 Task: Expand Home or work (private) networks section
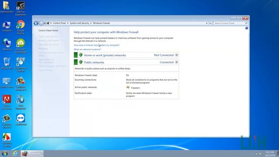click(x=176, y=55)
